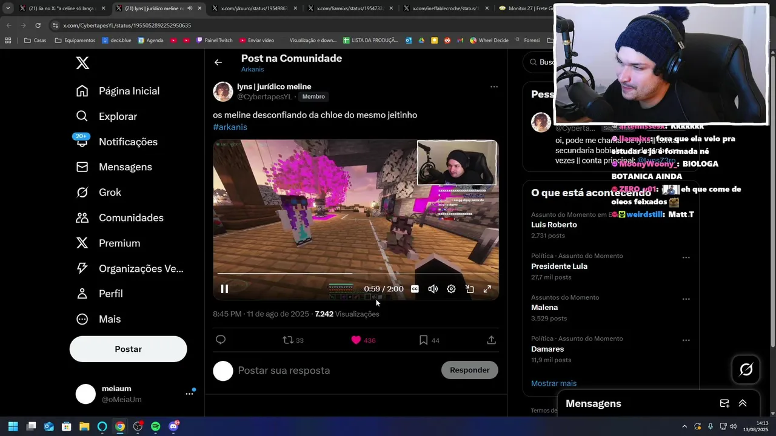Viewport: 776px width, 436px height.
Task: Open Spotify from the taskbar
Action: tap(156, 426)
